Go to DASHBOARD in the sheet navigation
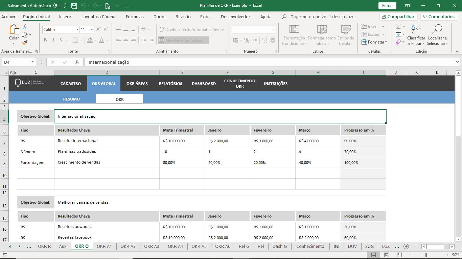Screen dimensions: 462x259 (x=204, y=84)
